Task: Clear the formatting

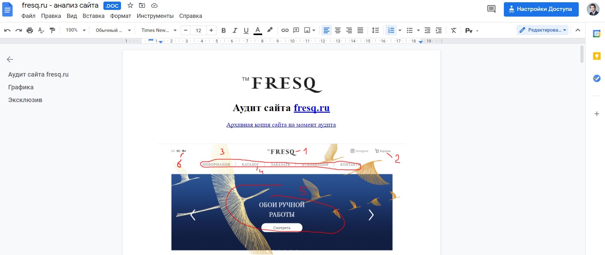Action: [454, 30]
